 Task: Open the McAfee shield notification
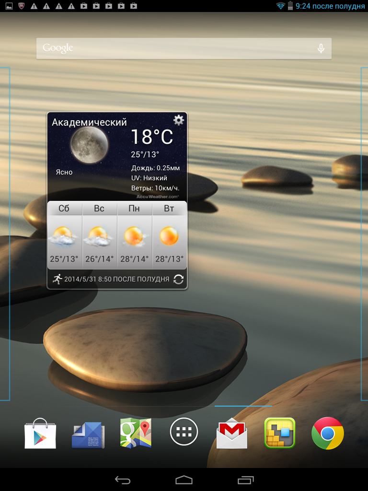(21, 6)
